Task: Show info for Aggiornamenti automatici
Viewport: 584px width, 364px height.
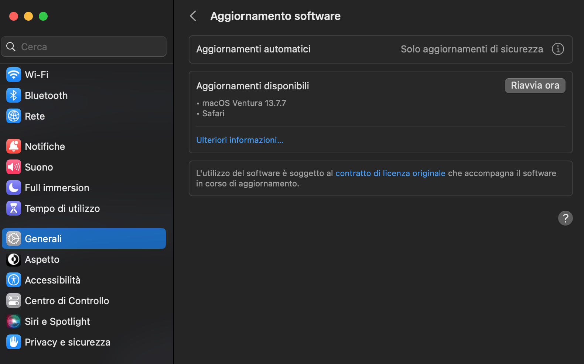Action: coord(558,49)
